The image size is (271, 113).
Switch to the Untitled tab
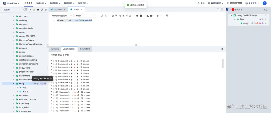58,10
